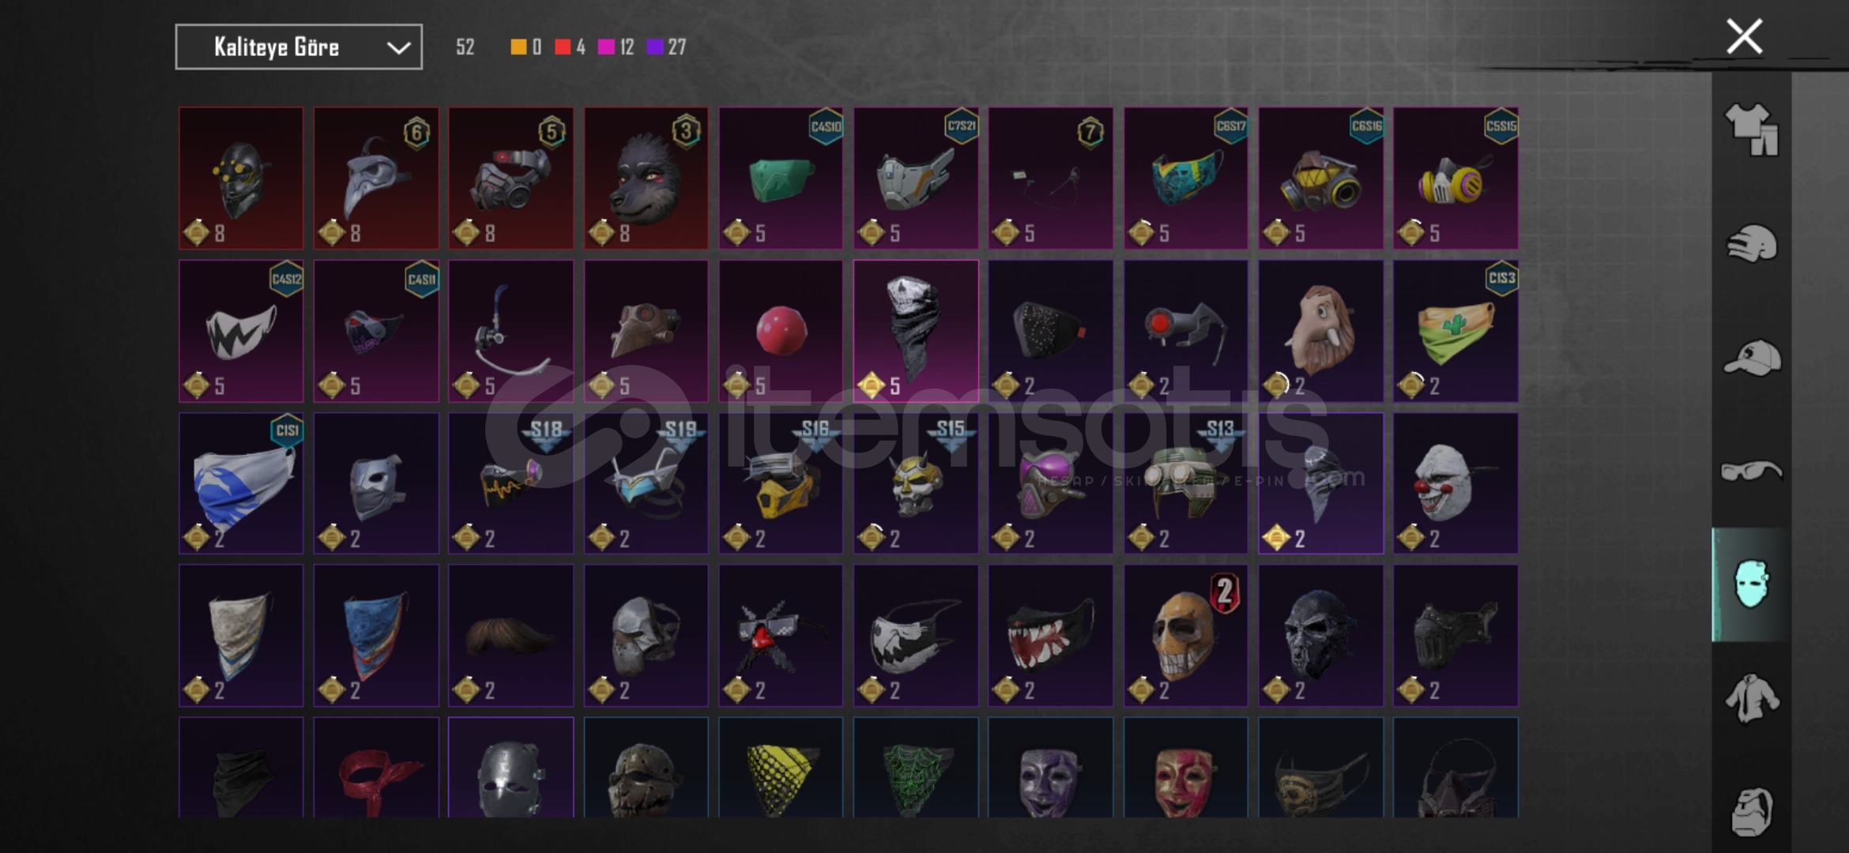This screenshot has height=853, width=1849.
Task: Expand the Kaliteye Göre sort dropdown
Action: pyautogui.click(x=299, y=47)
